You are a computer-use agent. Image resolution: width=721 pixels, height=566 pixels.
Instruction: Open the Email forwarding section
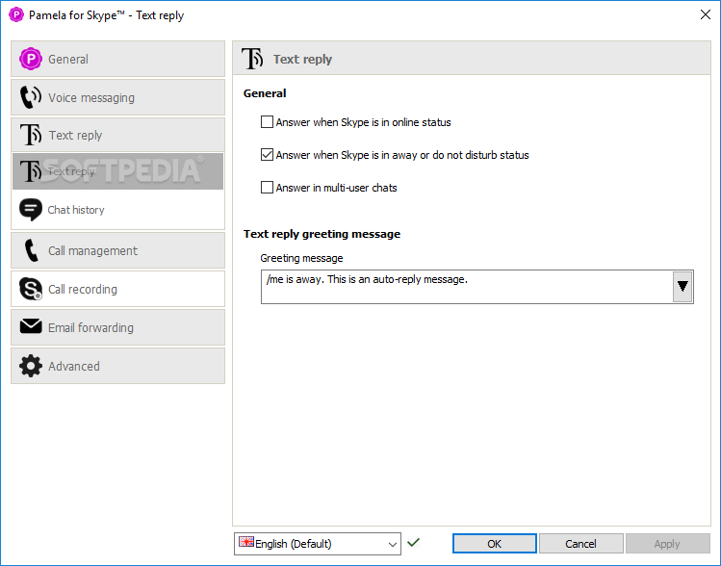tap(117, 327)
